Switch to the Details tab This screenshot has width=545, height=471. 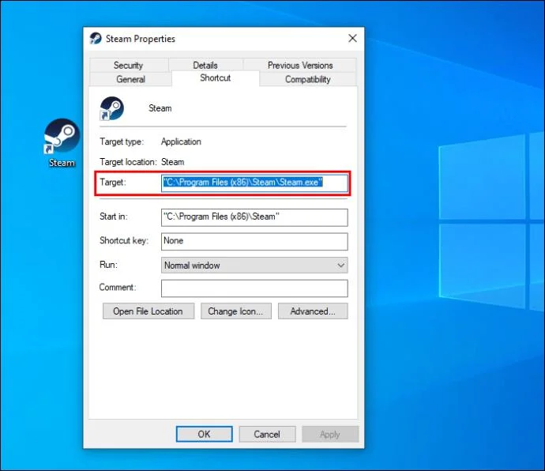205,65
